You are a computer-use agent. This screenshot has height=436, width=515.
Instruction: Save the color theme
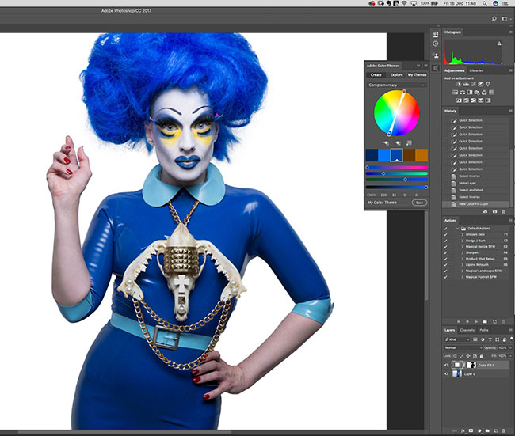[419, 203]
